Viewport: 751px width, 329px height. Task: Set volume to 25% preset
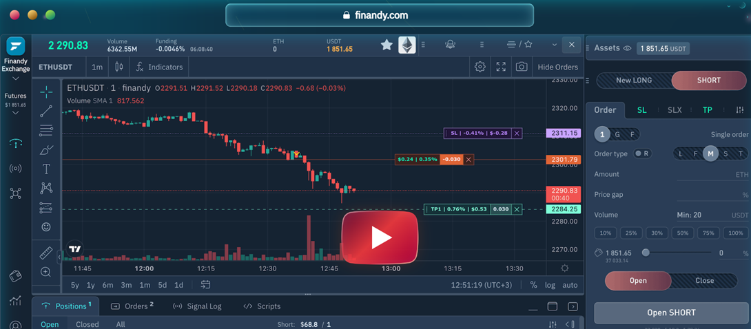[631, 233]
